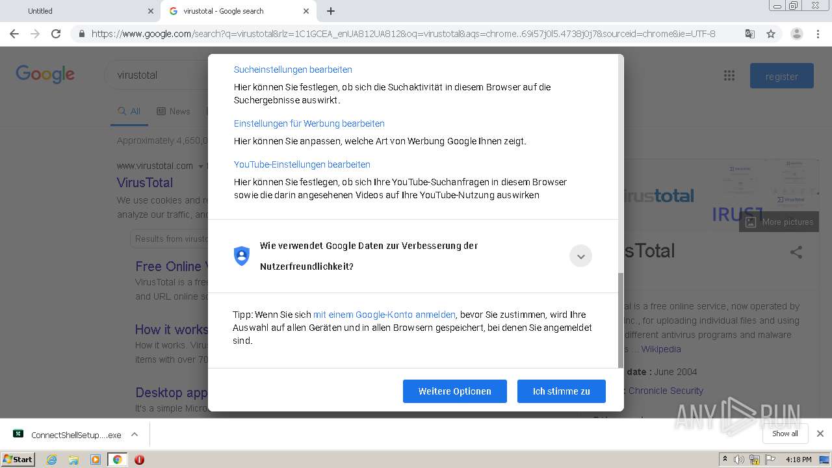
Task: Click the Weitere Optionen button
Action: click(455, 391)
